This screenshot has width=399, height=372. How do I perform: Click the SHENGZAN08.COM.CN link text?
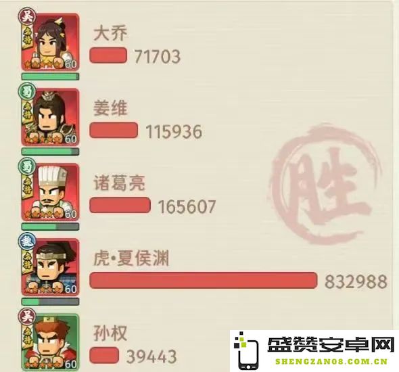click(x=331, y=362)
